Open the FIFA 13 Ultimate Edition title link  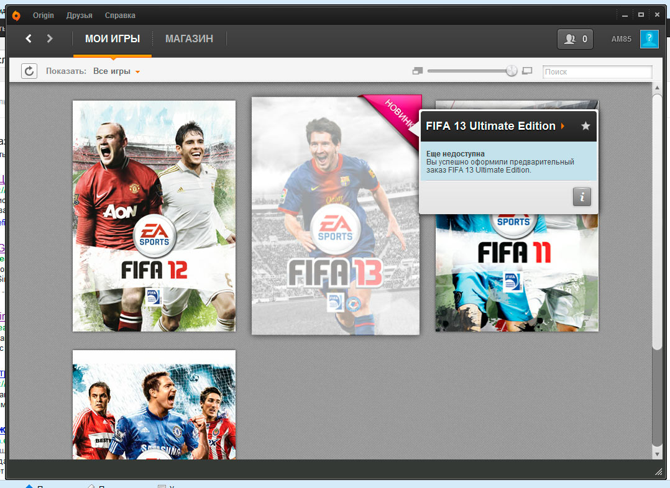tap(490, 126)
